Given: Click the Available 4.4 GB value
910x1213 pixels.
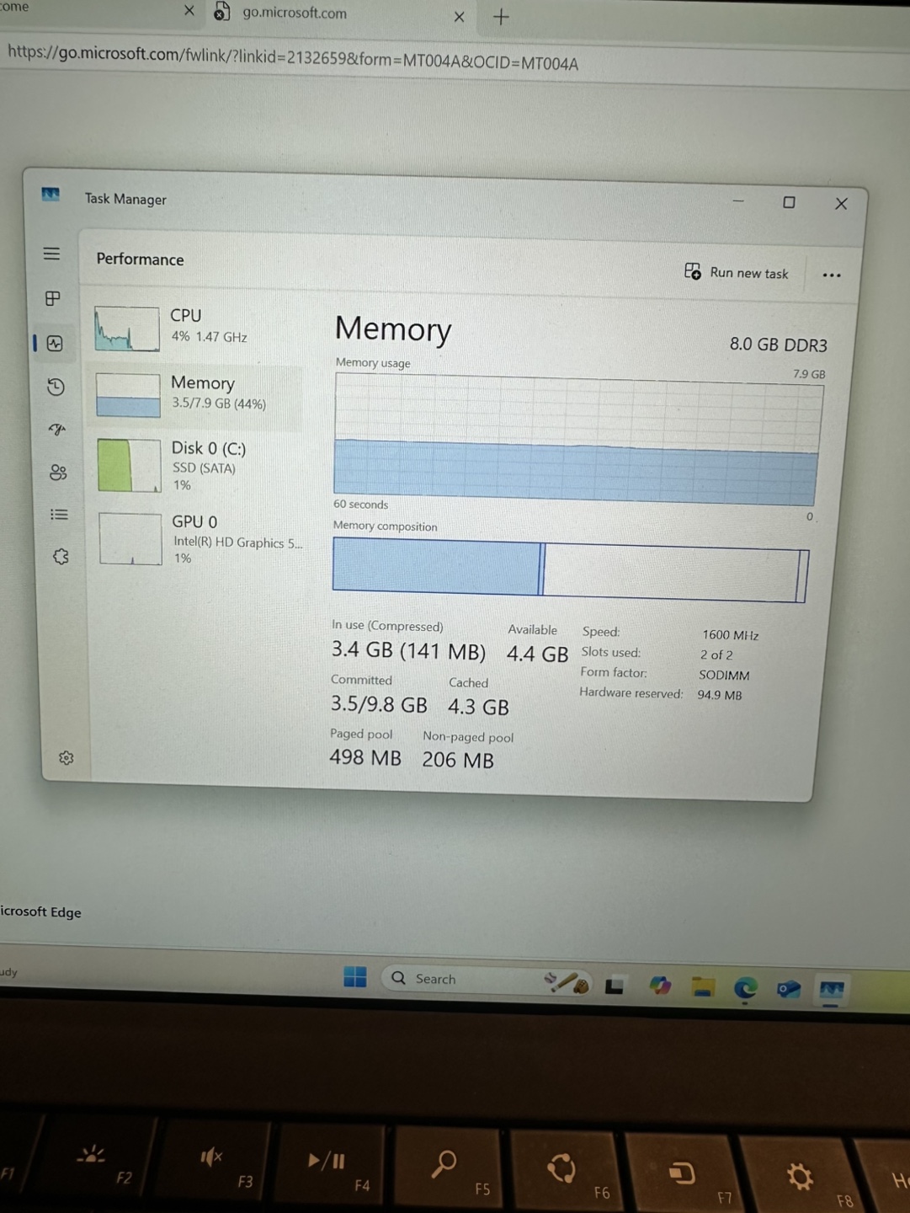Looking at the screenshot, I should 537,654.
